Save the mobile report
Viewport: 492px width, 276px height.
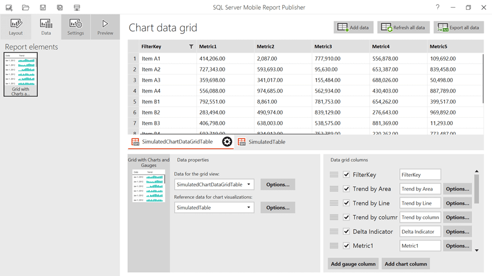click(x=43, y=8)
